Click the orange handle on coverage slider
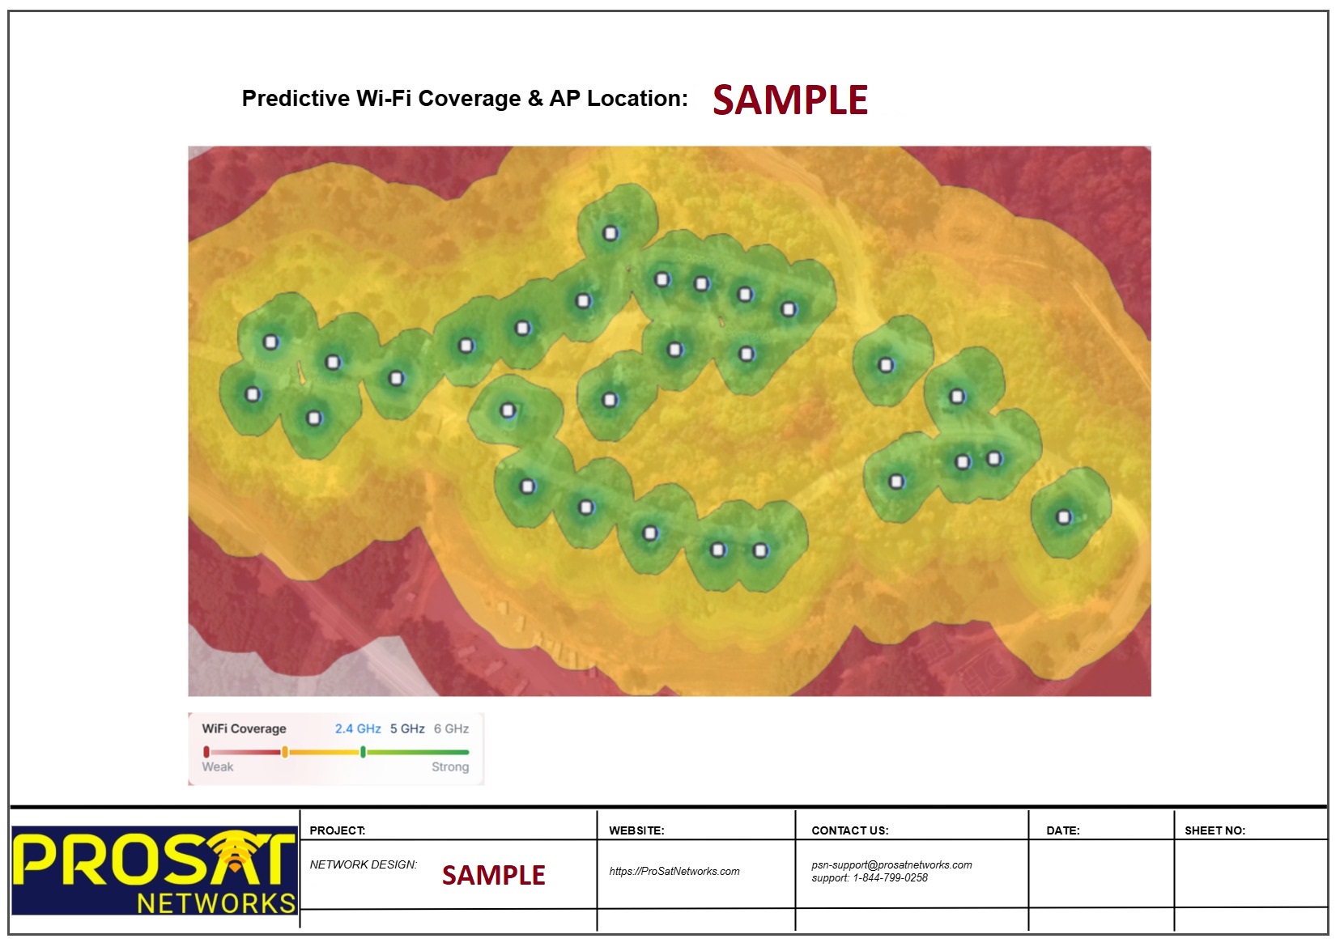This screenshot has width=1340, height=947. (284, 752)
